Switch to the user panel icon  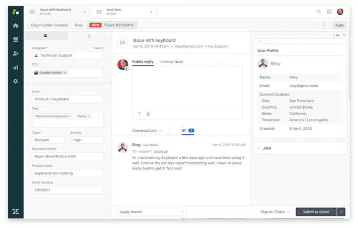89,36
